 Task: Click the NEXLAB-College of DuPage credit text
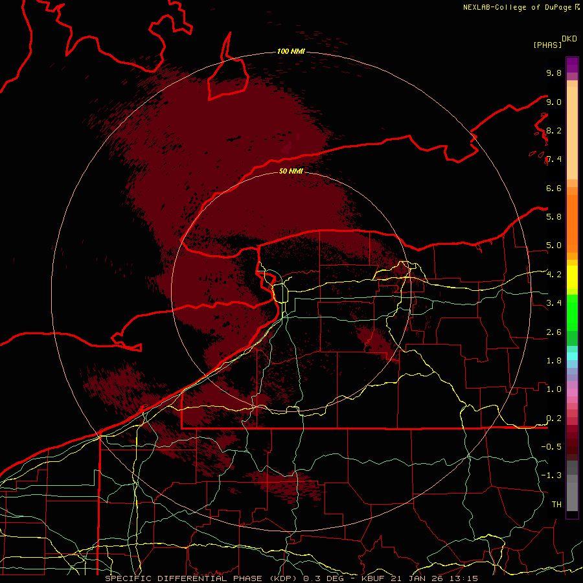coord(518,7)
